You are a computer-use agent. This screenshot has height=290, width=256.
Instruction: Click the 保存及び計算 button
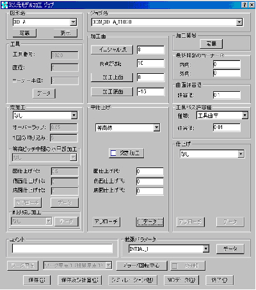(79, 280)
